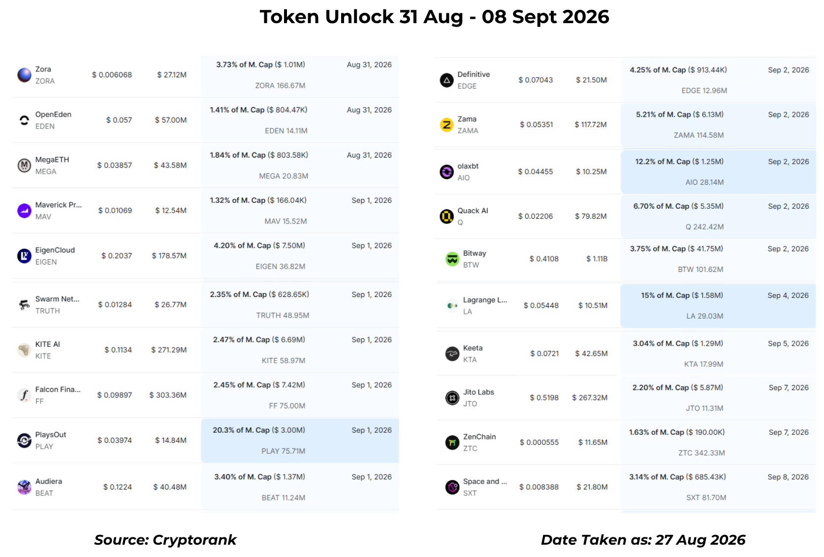Click the Jito Labs logo icon
This screenshot has width=824, height=557.
pos(452,398)
